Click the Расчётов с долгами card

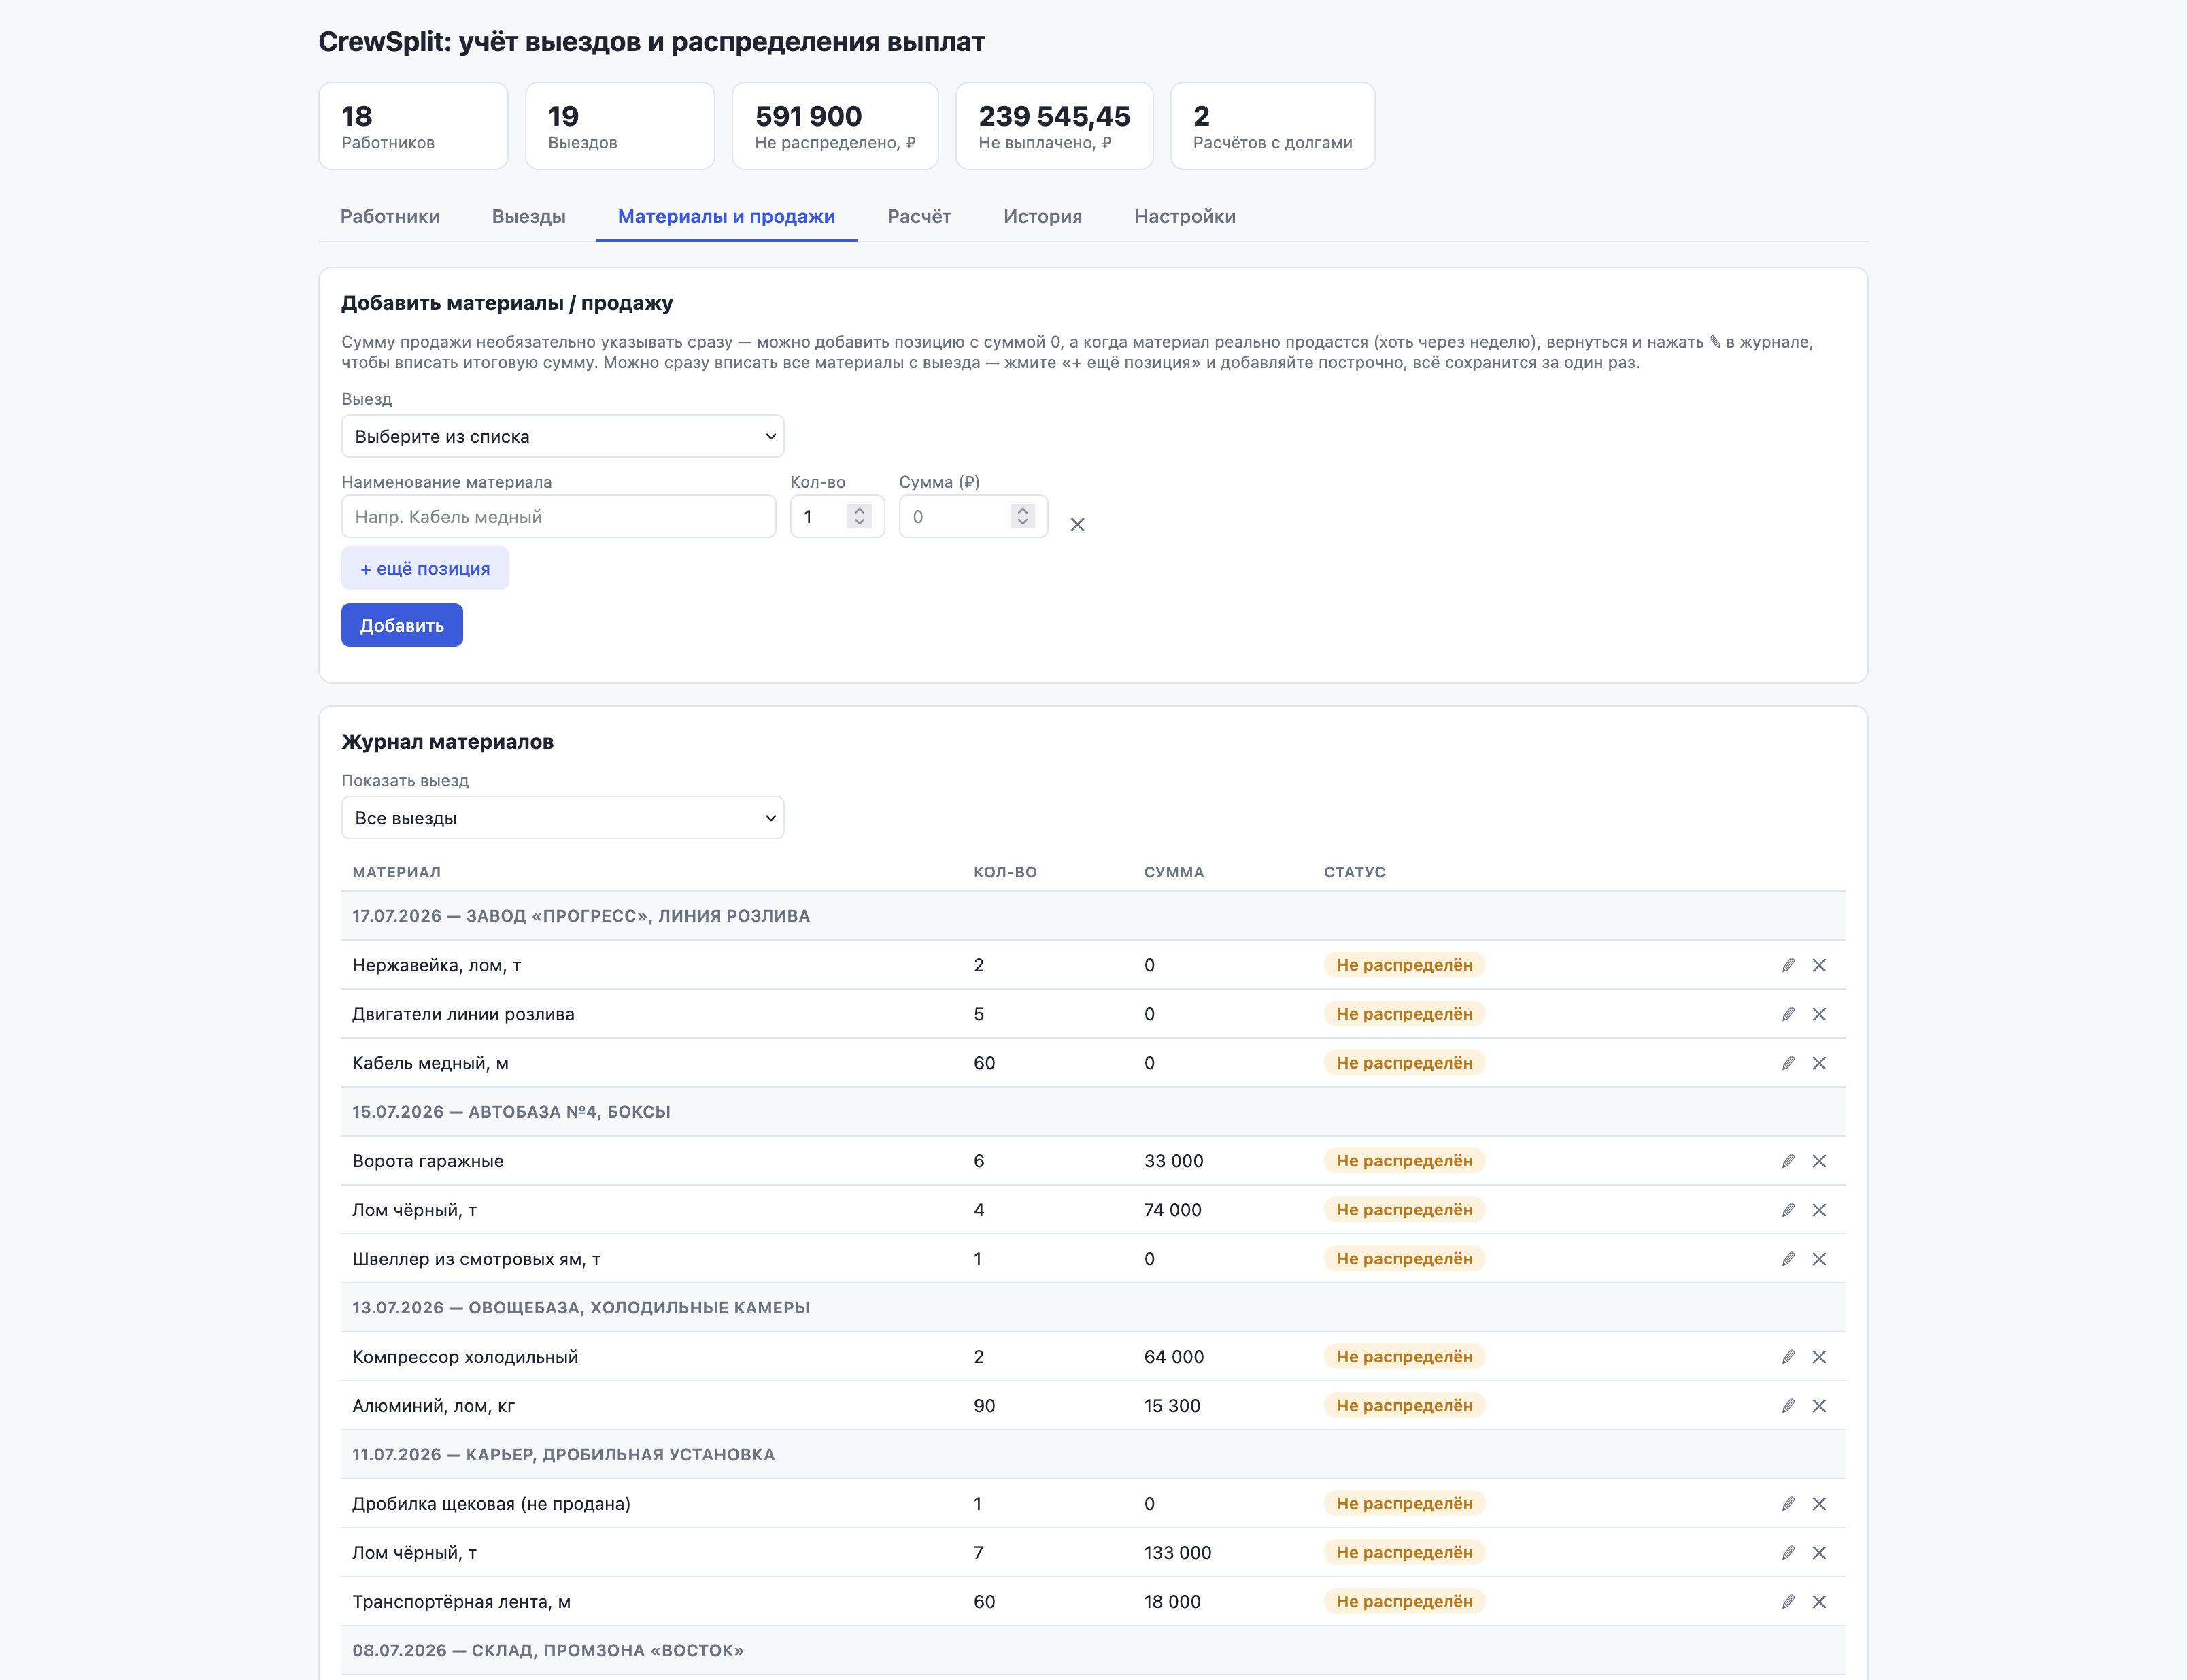coord(1272,126)
